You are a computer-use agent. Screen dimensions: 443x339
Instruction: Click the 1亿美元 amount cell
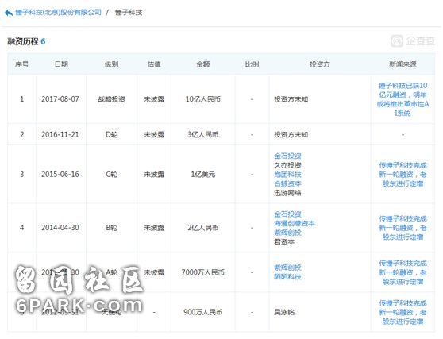tap(203, 175)
